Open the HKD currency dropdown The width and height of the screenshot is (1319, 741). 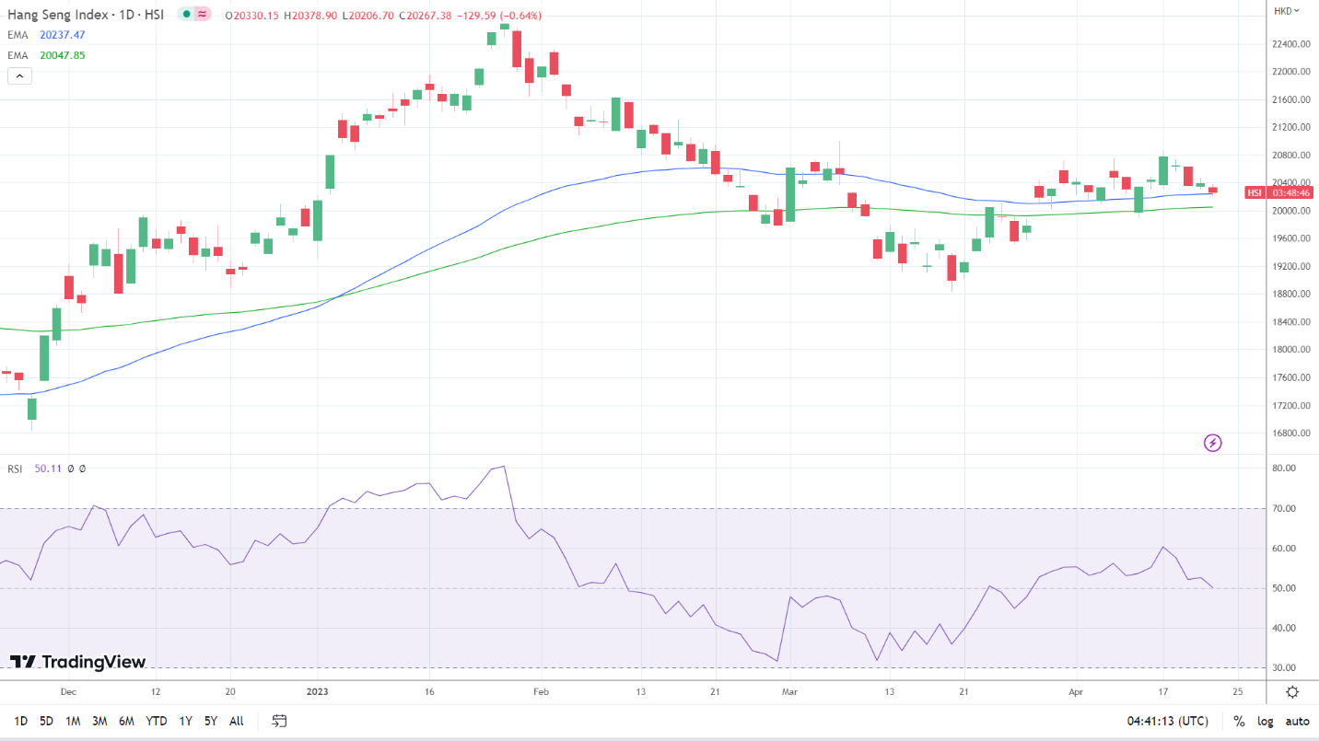click(x=1287, y=11)
